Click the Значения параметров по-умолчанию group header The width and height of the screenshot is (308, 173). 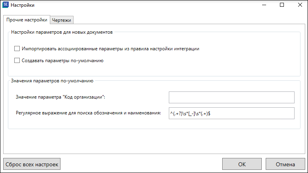tap(52, 81)
